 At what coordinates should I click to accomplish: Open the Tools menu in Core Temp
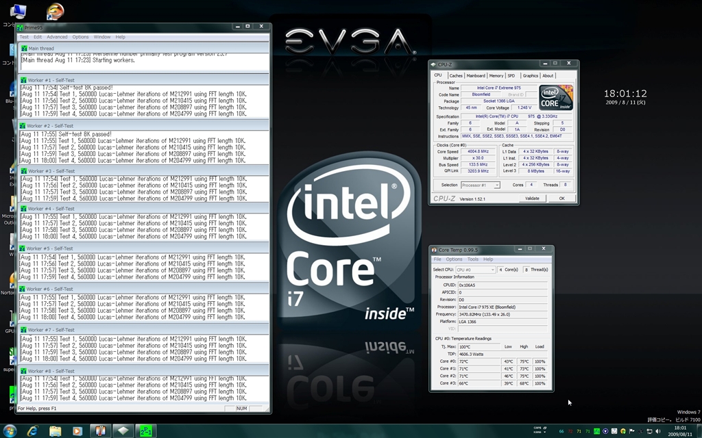pyautogui.click(x=473, y=259)
